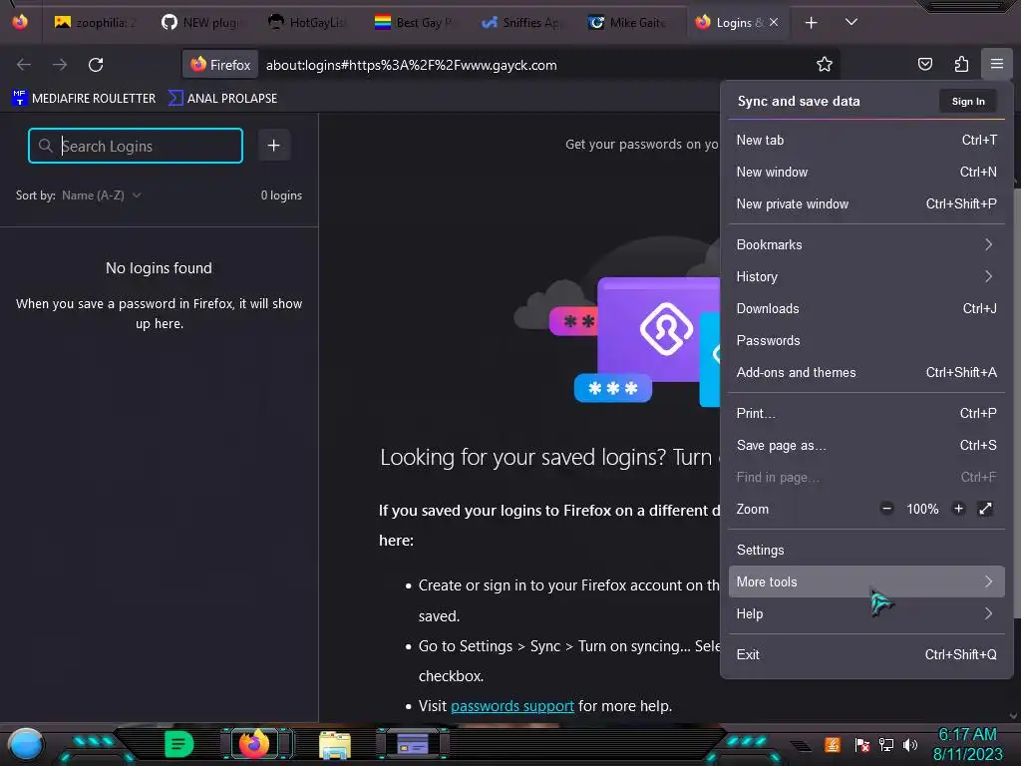Image resolution: width=1021 pixels, height=766 pixels.
Task: Bookmark this page with the star icon
Action: (x=825, y=64)
